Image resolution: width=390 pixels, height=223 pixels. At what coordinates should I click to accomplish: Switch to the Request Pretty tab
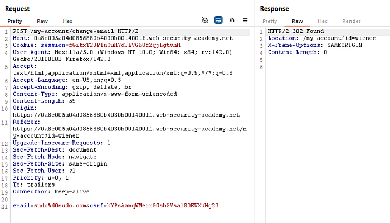pyautogui.click(x=14, y=21)
